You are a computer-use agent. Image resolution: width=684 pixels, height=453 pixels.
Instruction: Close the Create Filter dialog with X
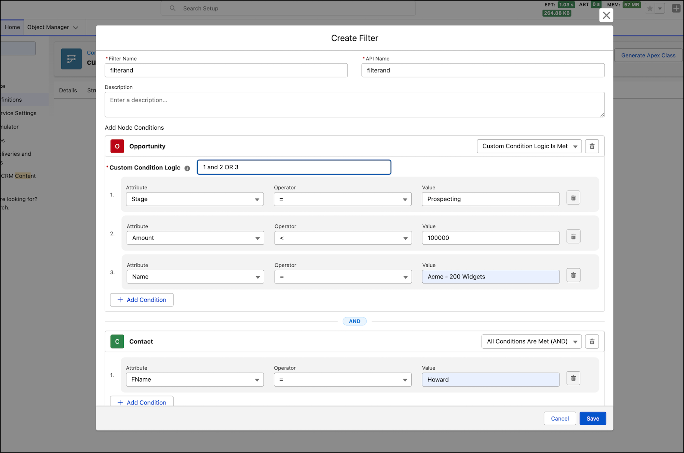click(x=606, y=15)
